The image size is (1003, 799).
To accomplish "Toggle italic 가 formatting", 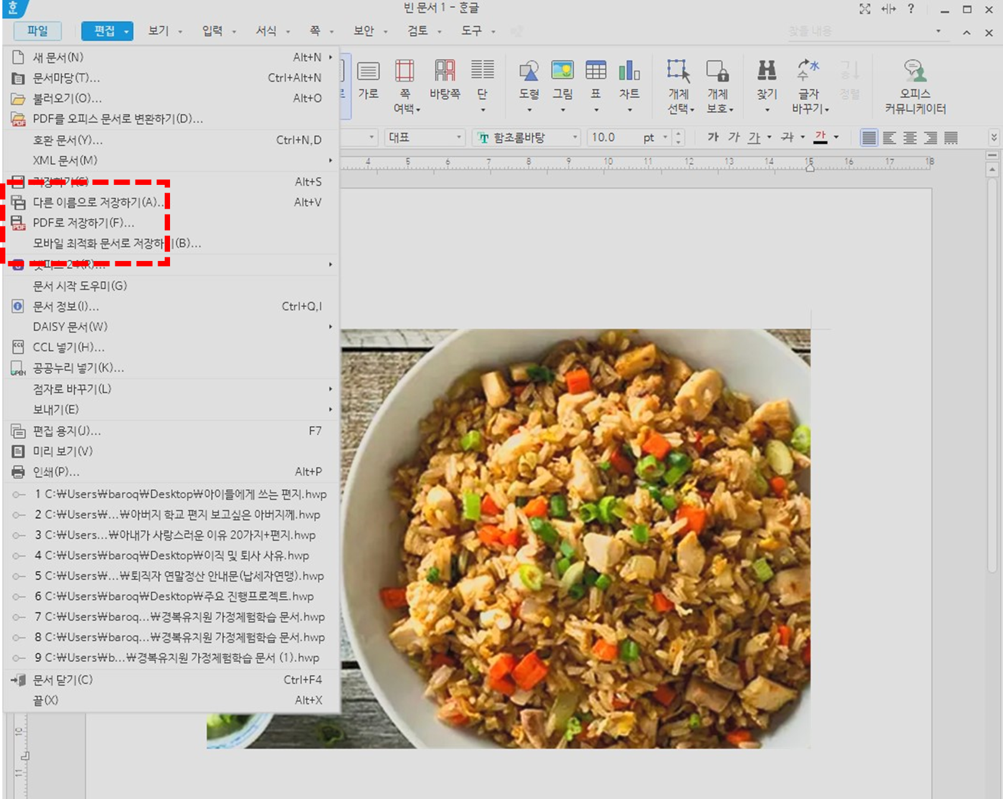I will point(734,137).
